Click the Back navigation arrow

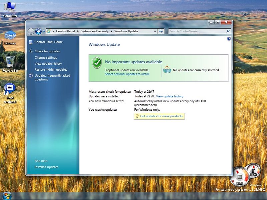[x=31, y=31]
